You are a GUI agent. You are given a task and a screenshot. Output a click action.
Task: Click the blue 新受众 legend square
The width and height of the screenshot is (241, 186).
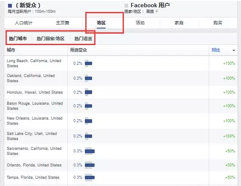(10, 6)
